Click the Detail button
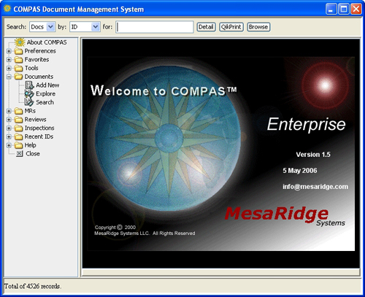Image resolution: width=365 pixels, height=297 pixels. (206, 27)
